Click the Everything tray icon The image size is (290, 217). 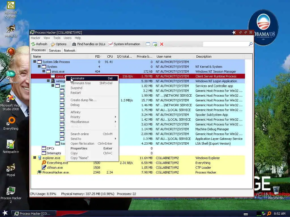click(x=269, y=214)
